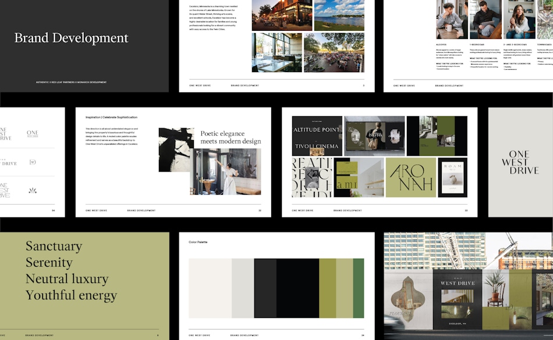The image size is (553, 340).
Task: Click the night street photo of Excelsior
Action: pyautogui.click(x=282, y=15)
